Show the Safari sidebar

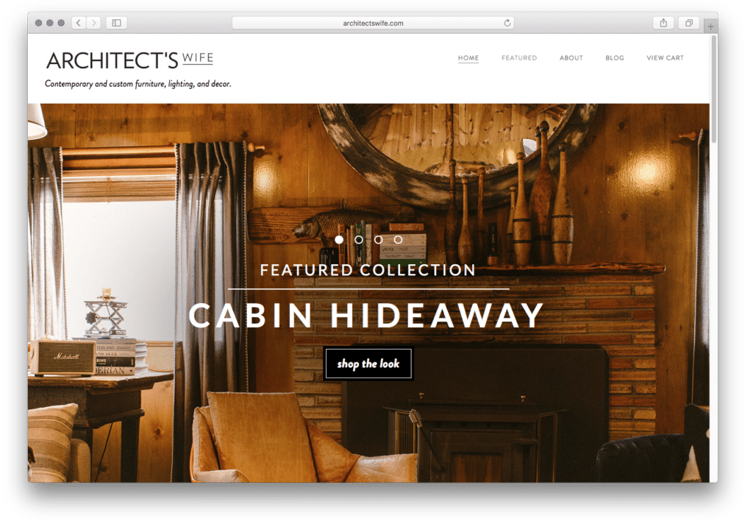(x=116, y=23)
